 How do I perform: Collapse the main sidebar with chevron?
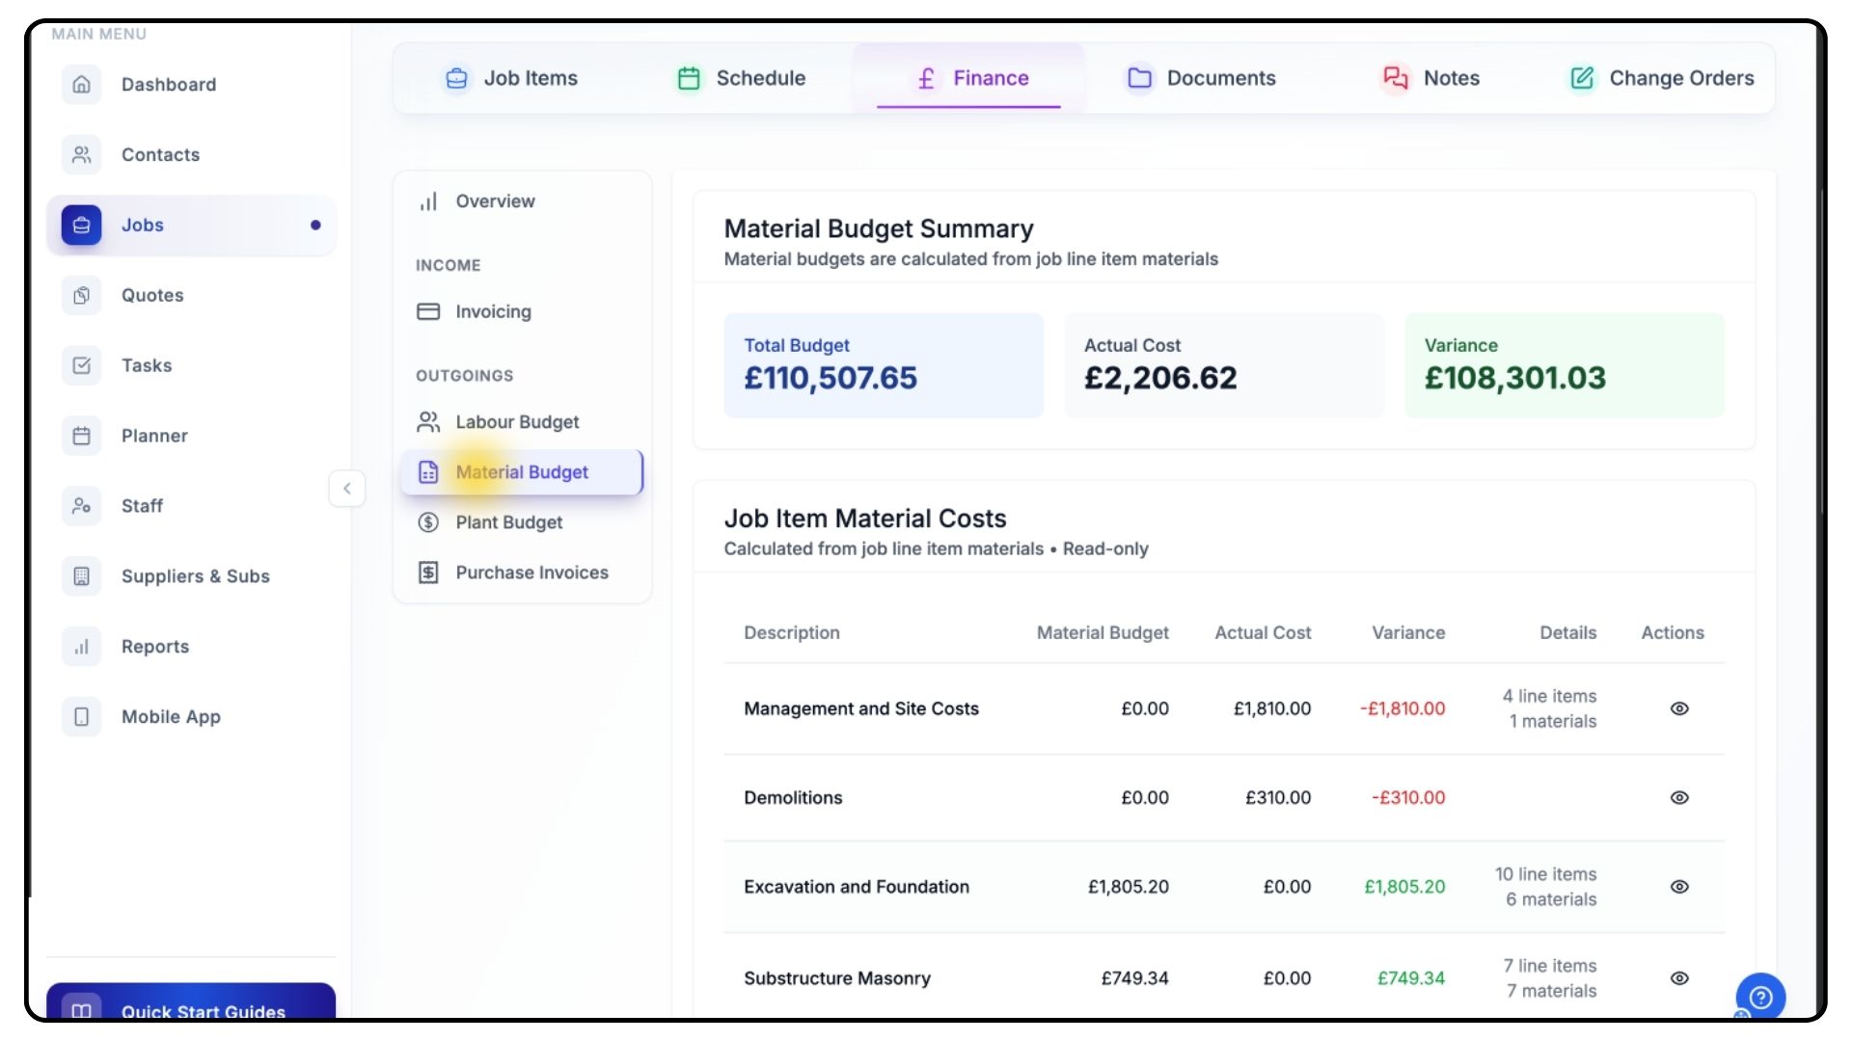tap(347, 489)
